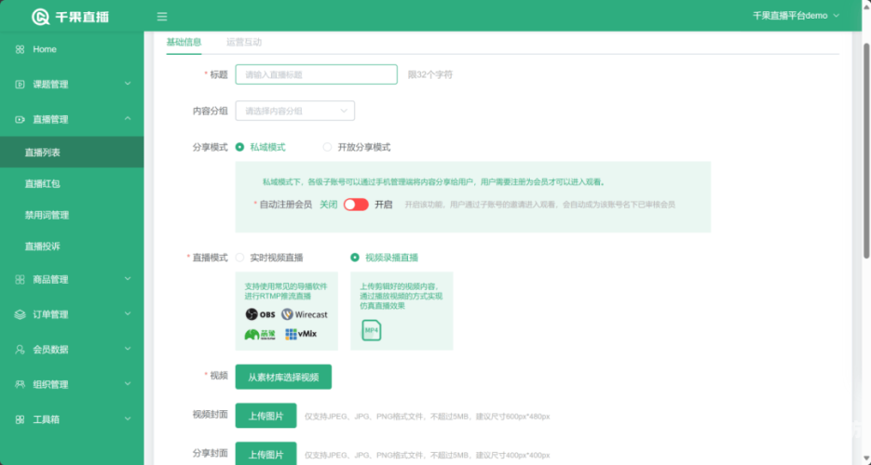Open the 内容分组 dropdown
The height and width of the screenshot is (465, 871).
[x=295, y=111]
